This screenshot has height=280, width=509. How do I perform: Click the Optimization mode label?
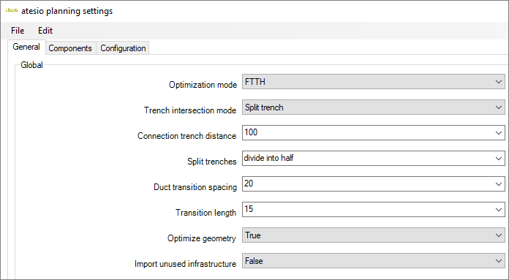coord(203,85)
